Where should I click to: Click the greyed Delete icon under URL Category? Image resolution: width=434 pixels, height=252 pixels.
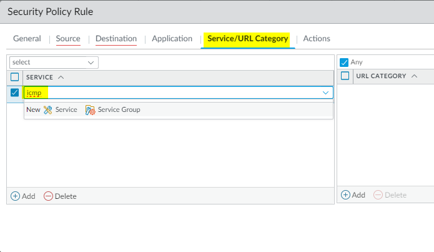point(378,195)
